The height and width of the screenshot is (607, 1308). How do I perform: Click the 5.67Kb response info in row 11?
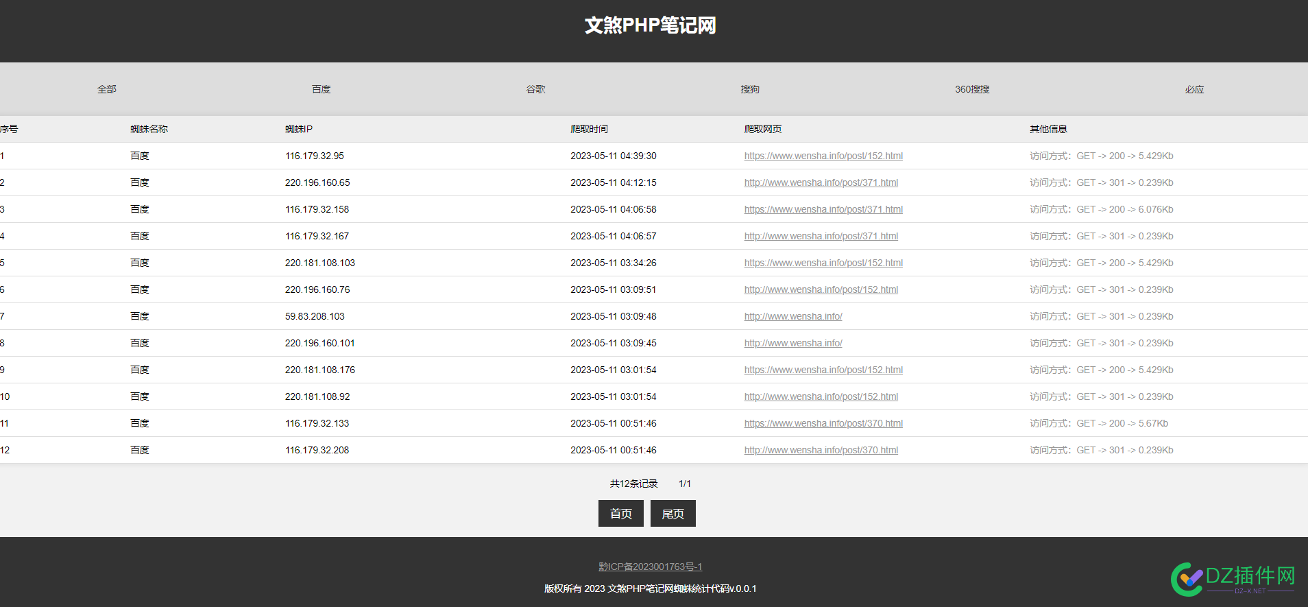click(1099, 423)
